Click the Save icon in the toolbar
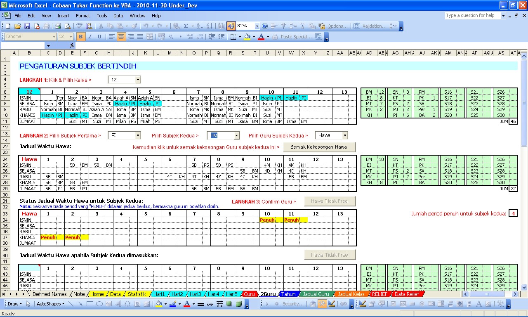 [x=27, y=26]
